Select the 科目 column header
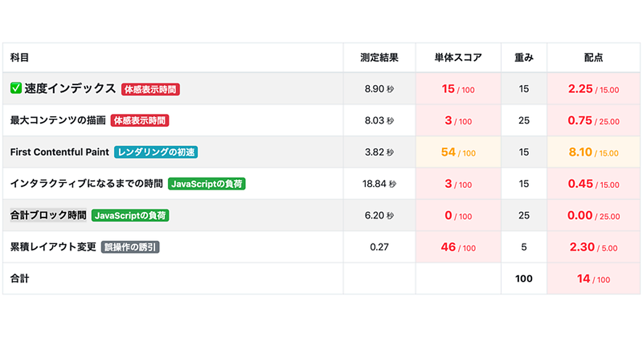Viewport: 643px width, 337px height. point(19,58)
